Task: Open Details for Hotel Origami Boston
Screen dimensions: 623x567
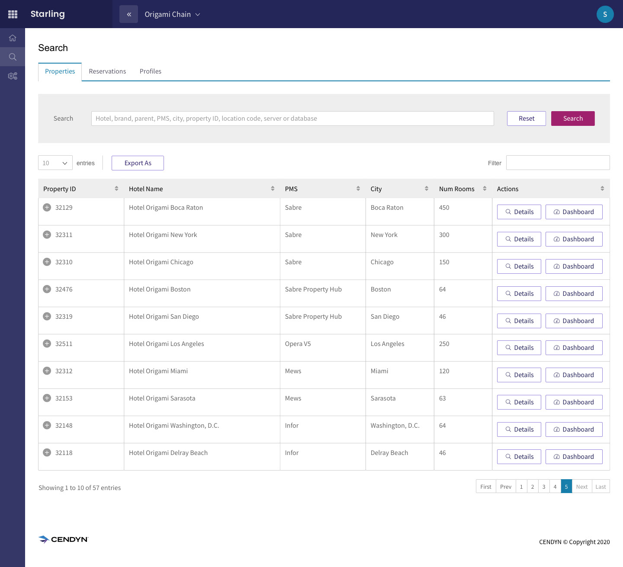Action: point(519,294)
